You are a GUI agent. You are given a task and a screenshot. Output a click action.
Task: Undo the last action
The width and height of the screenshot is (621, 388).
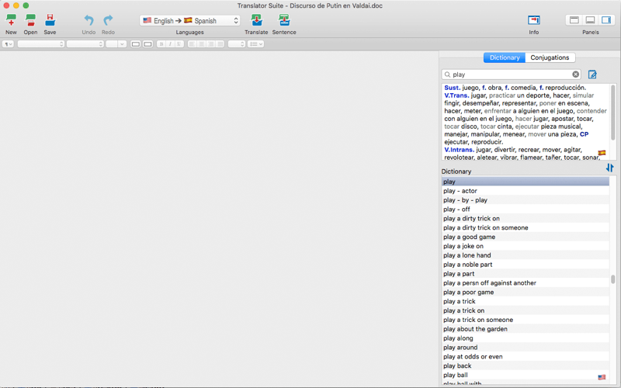click(x=88, y=20)
